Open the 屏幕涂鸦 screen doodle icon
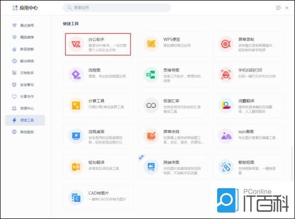The width and height of the screenshot is (295, 219). (x=151, y=136)
